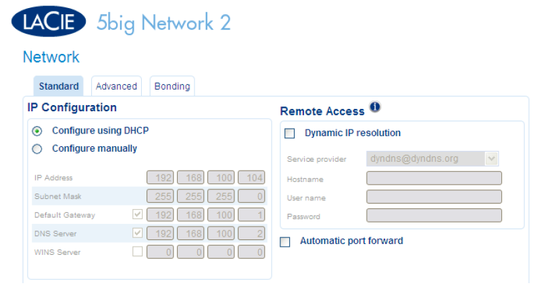Click IP Address first octet 192
The height and width of the screenshot is (296, 533).
click(160, 177)
